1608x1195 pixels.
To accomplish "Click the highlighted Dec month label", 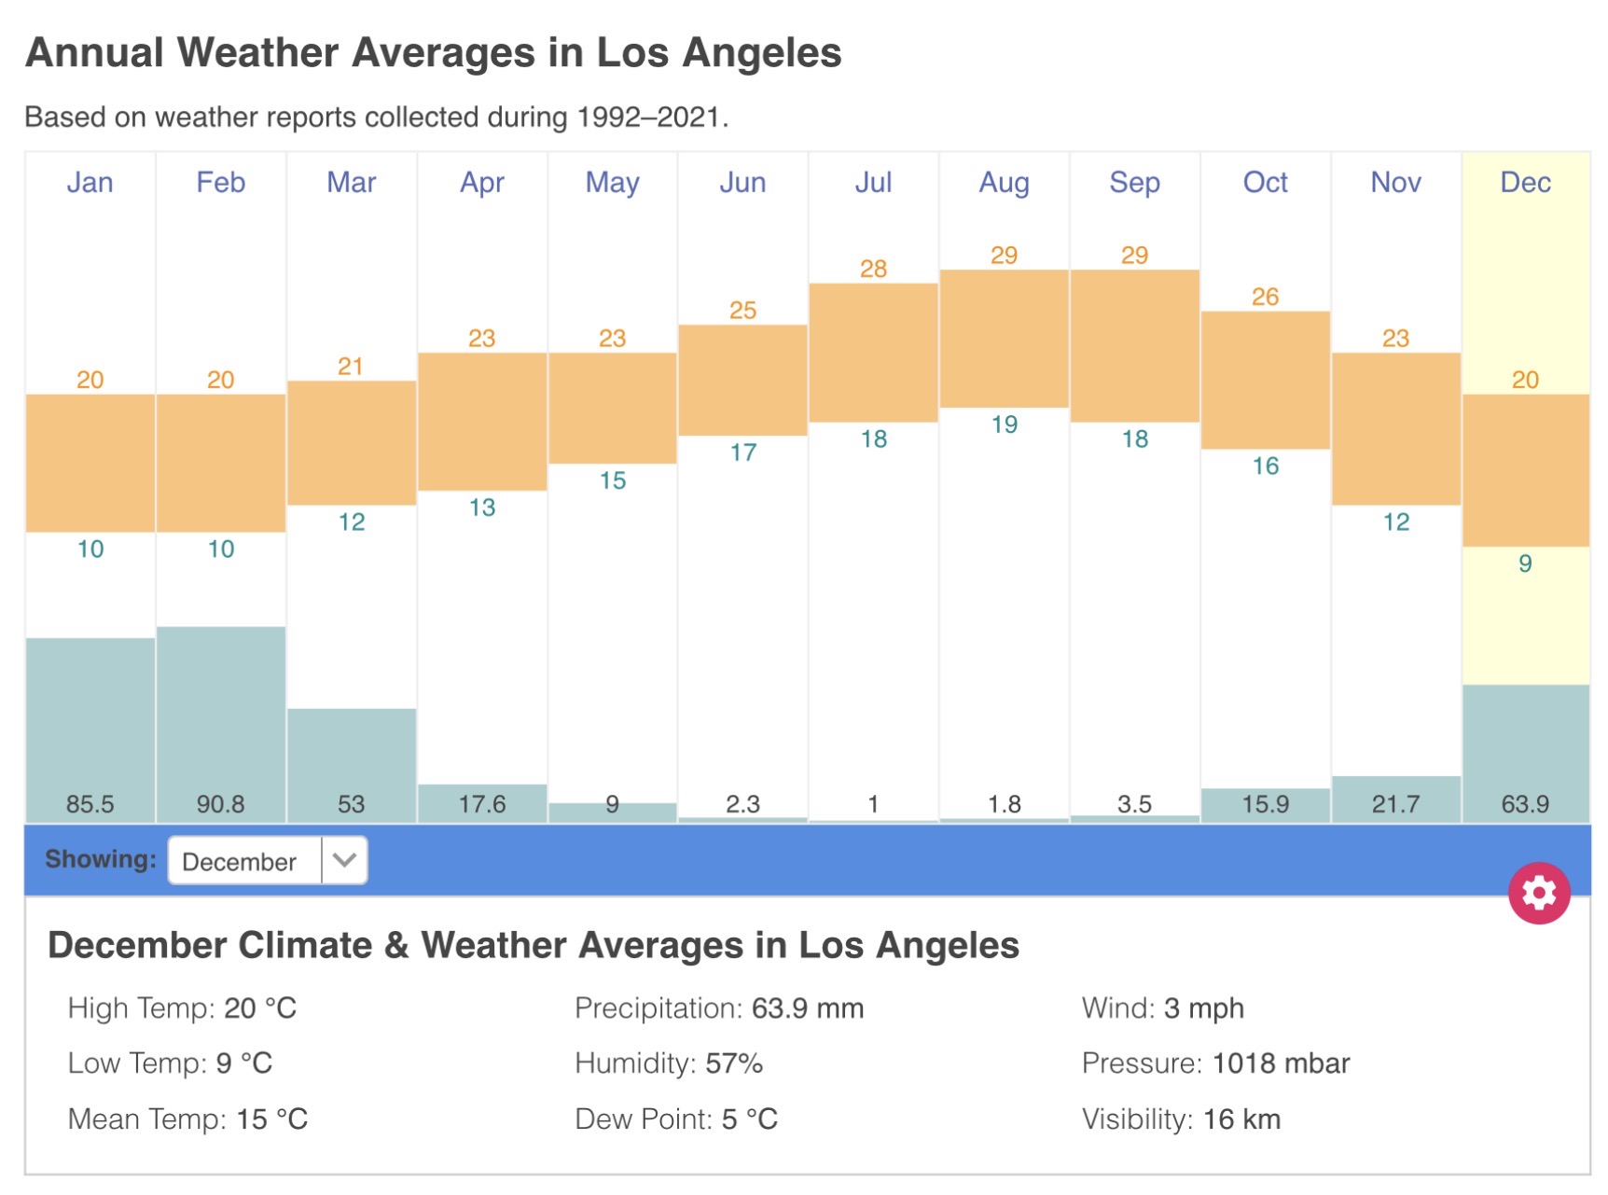I will click(x=1525, y=182).
